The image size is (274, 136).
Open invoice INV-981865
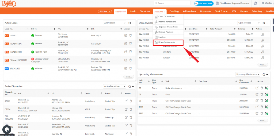click(144, 52)
